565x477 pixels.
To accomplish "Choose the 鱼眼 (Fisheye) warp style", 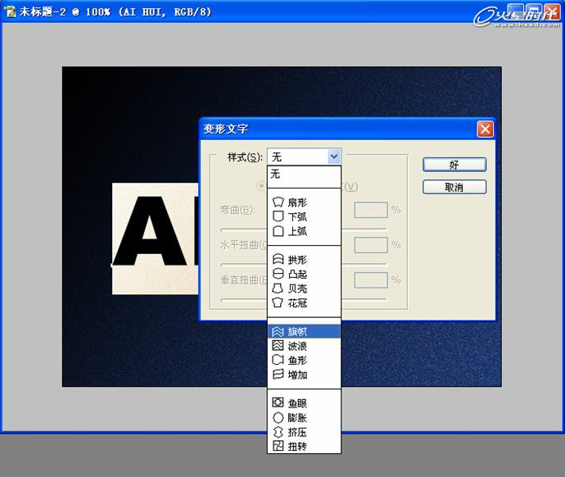I will (296, 403).
